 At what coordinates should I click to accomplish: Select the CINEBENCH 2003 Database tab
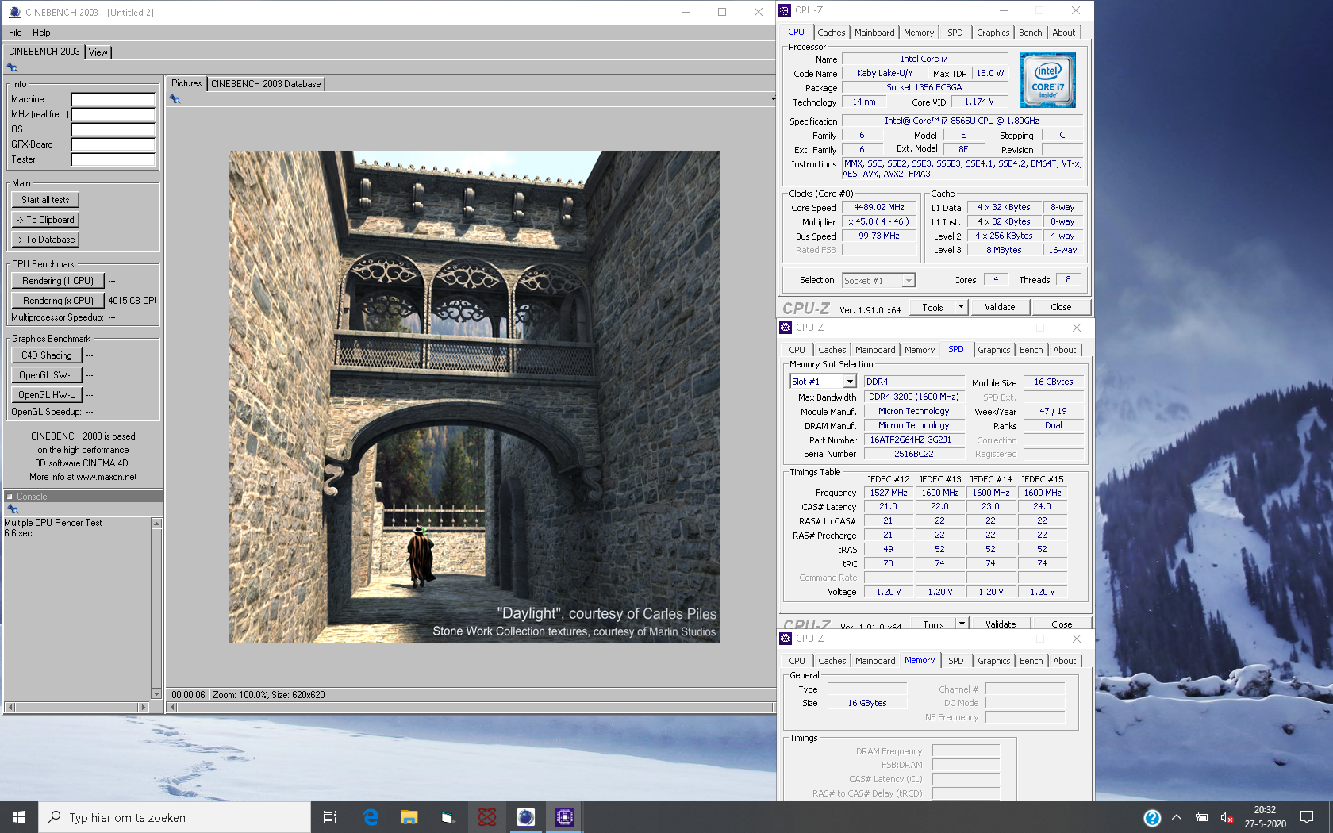click(x=266, y=84)
